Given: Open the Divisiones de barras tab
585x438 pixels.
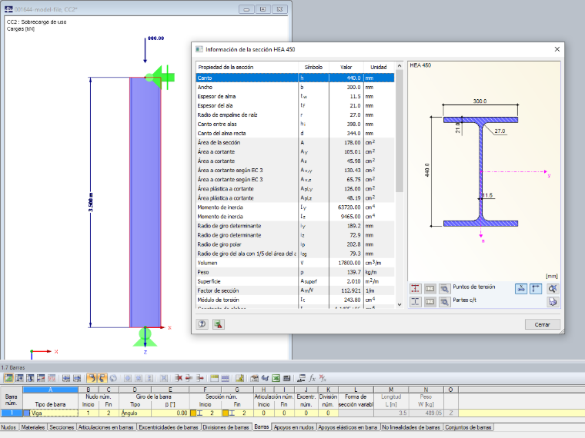Looking at the screenshot, I should (226, 427).
